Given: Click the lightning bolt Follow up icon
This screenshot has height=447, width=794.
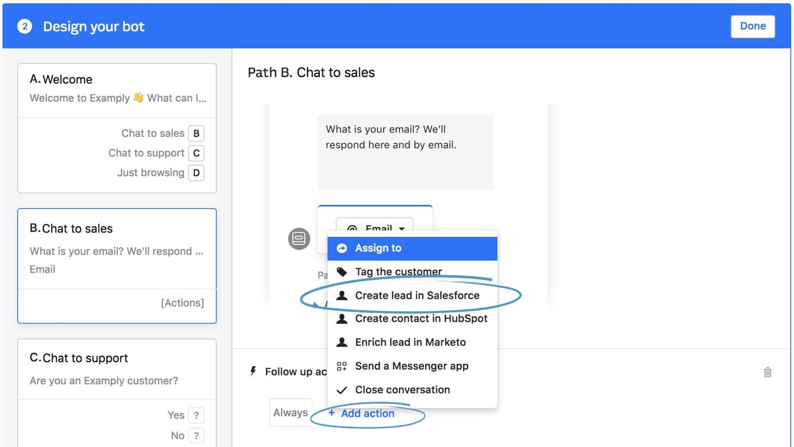Looking at the screenshot, I should click(253, 371).
